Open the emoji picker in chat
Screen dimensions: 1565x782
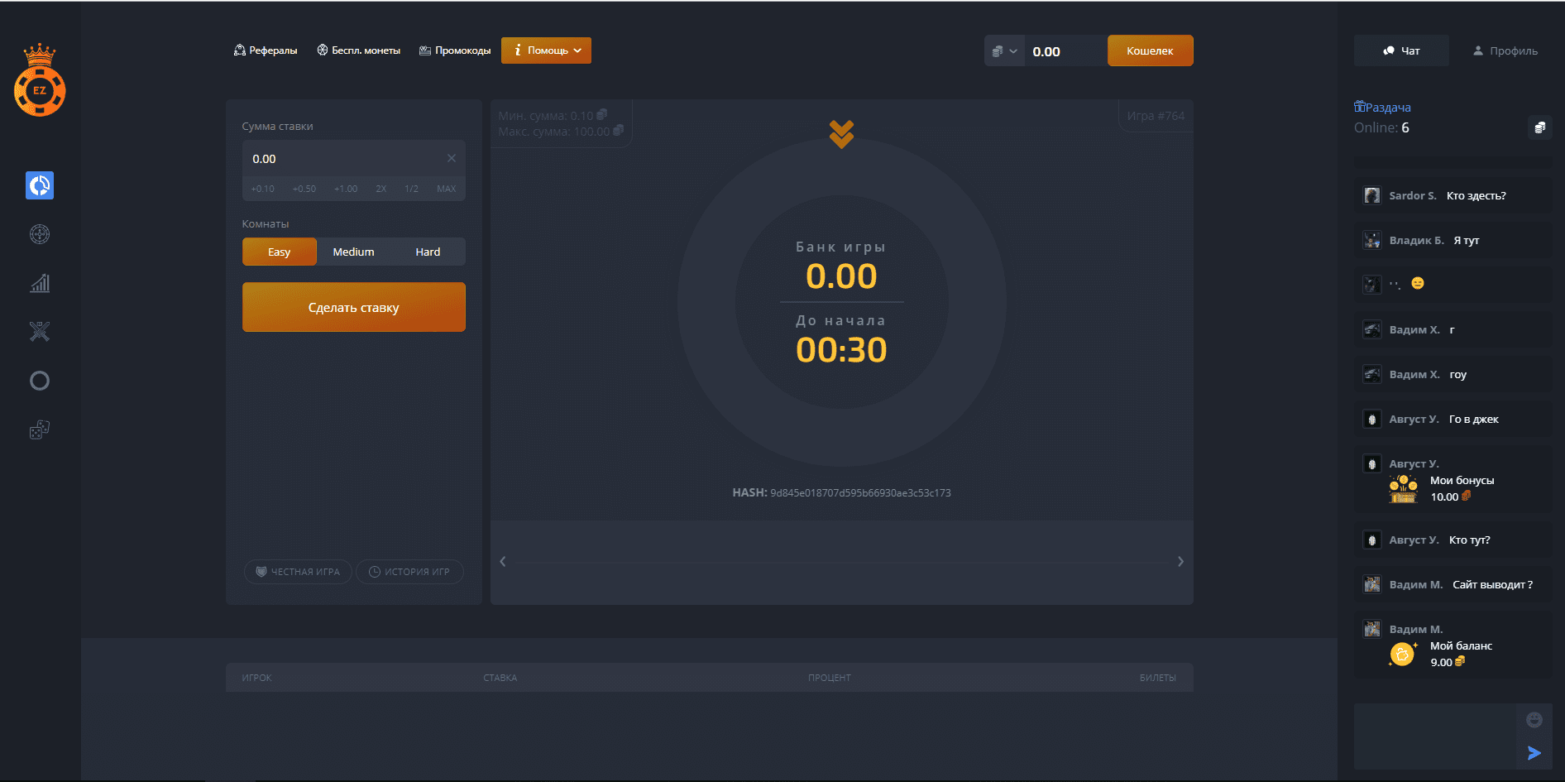click(x=1534, y=720)
